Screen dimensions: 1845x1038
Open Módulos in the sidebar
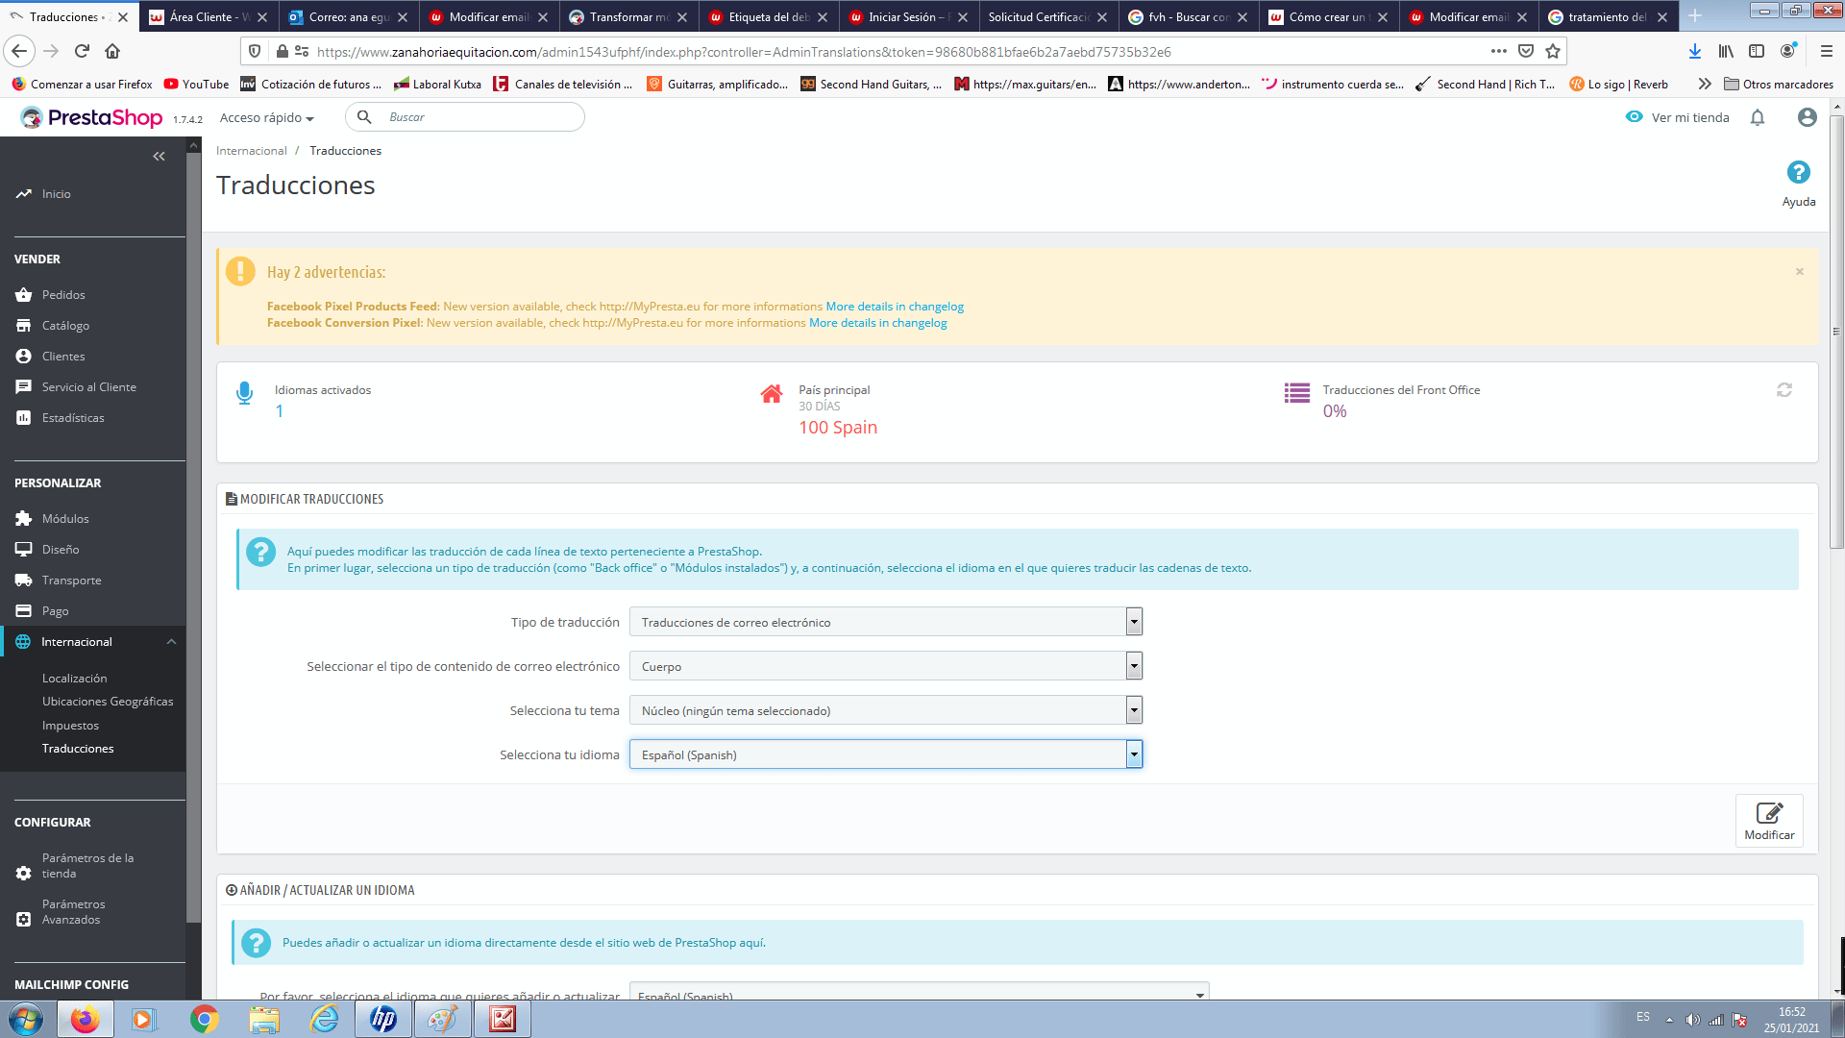[x=65, y=518]
